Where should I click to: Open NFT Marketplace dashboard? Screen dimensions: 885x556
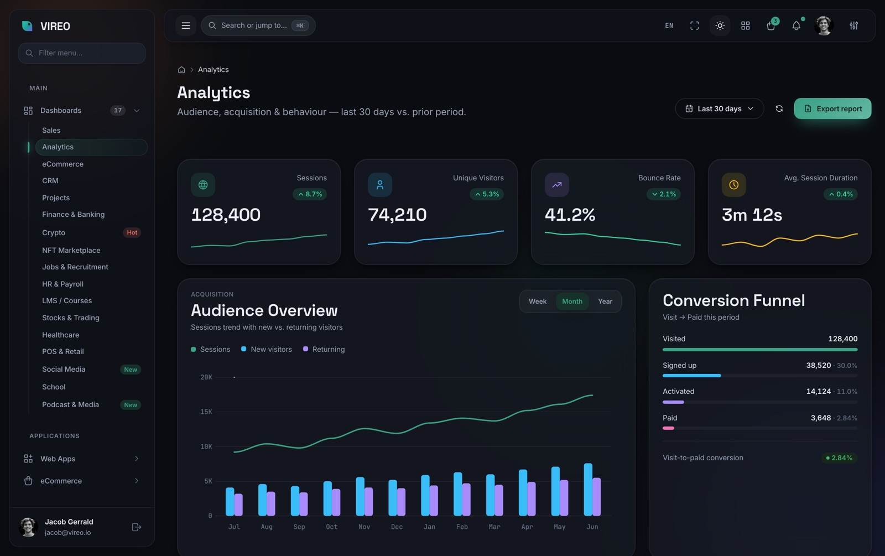(91, 251)
